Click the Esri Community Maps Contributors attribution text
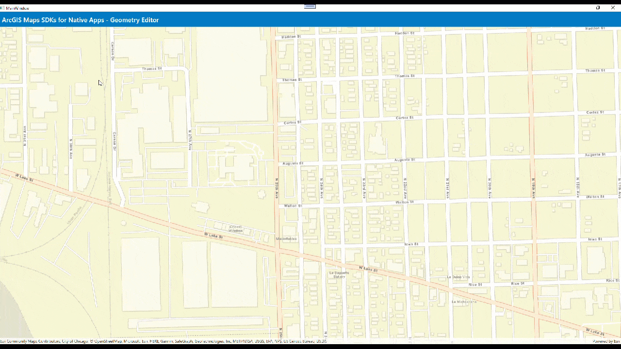 point(163,341)
